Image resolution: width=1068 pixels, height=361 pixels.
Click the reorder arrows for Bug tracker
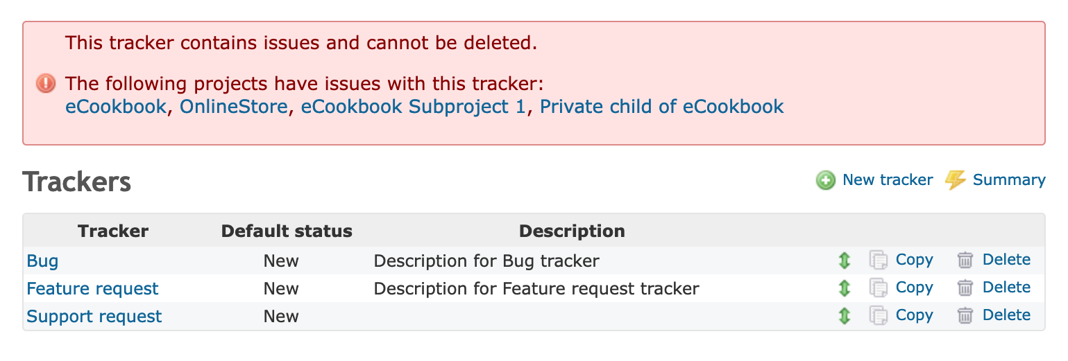tap(844, 261)
